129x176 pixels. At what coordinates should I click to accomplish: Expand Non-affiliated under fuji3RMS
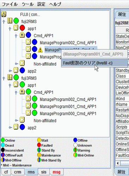16,121
